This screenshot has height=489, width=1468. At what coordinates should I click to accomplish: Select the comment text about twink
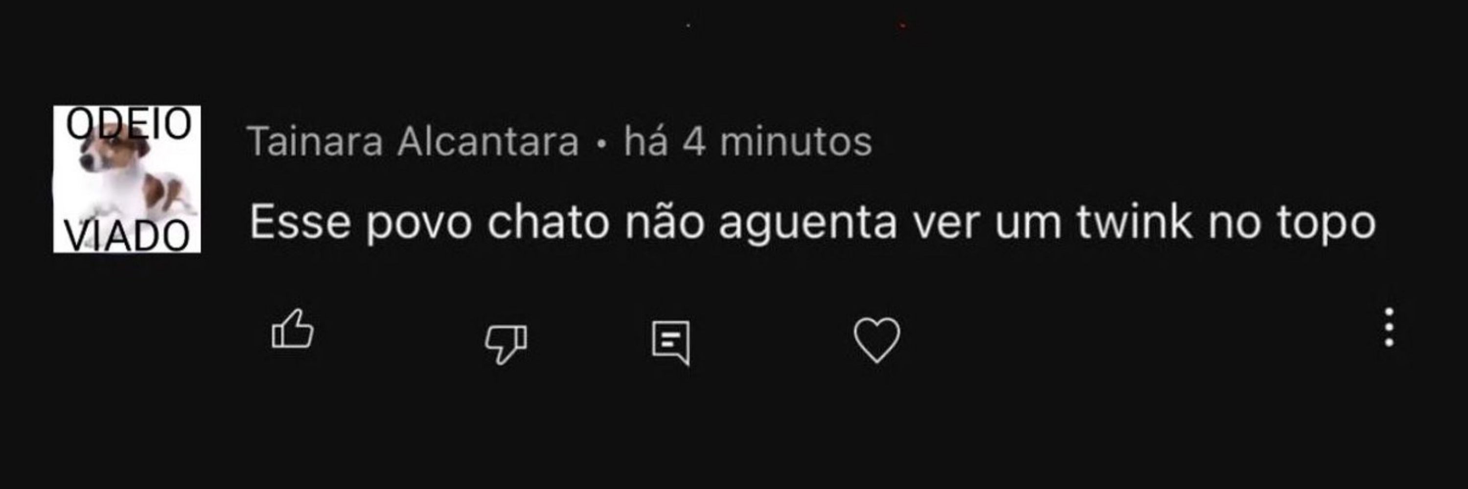tap(813, 222)
